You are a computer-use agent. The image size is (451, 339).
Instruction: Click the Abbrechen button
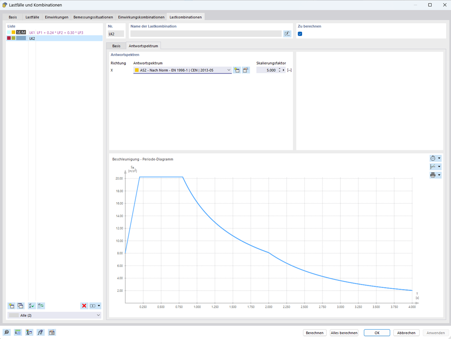point(406,333)
